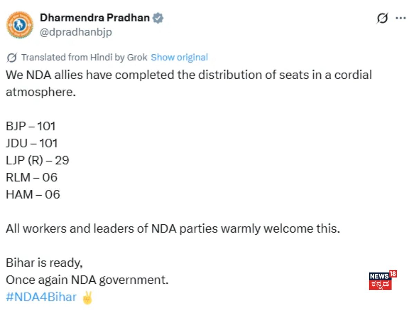
Task: Click the victory hand emoji
Action: point(87,297)
